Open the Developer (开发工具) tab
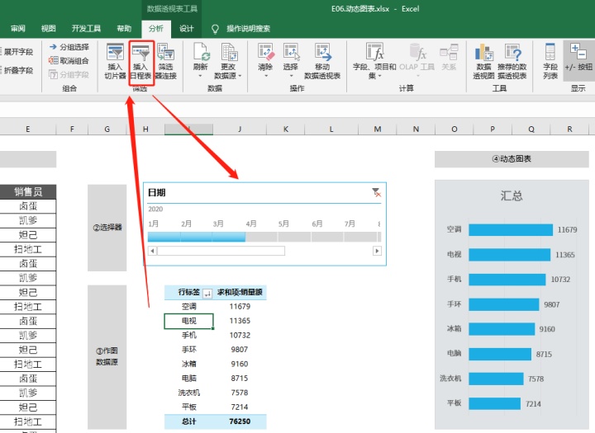Viewport: 595px width, 433px height. click(86, 28)
